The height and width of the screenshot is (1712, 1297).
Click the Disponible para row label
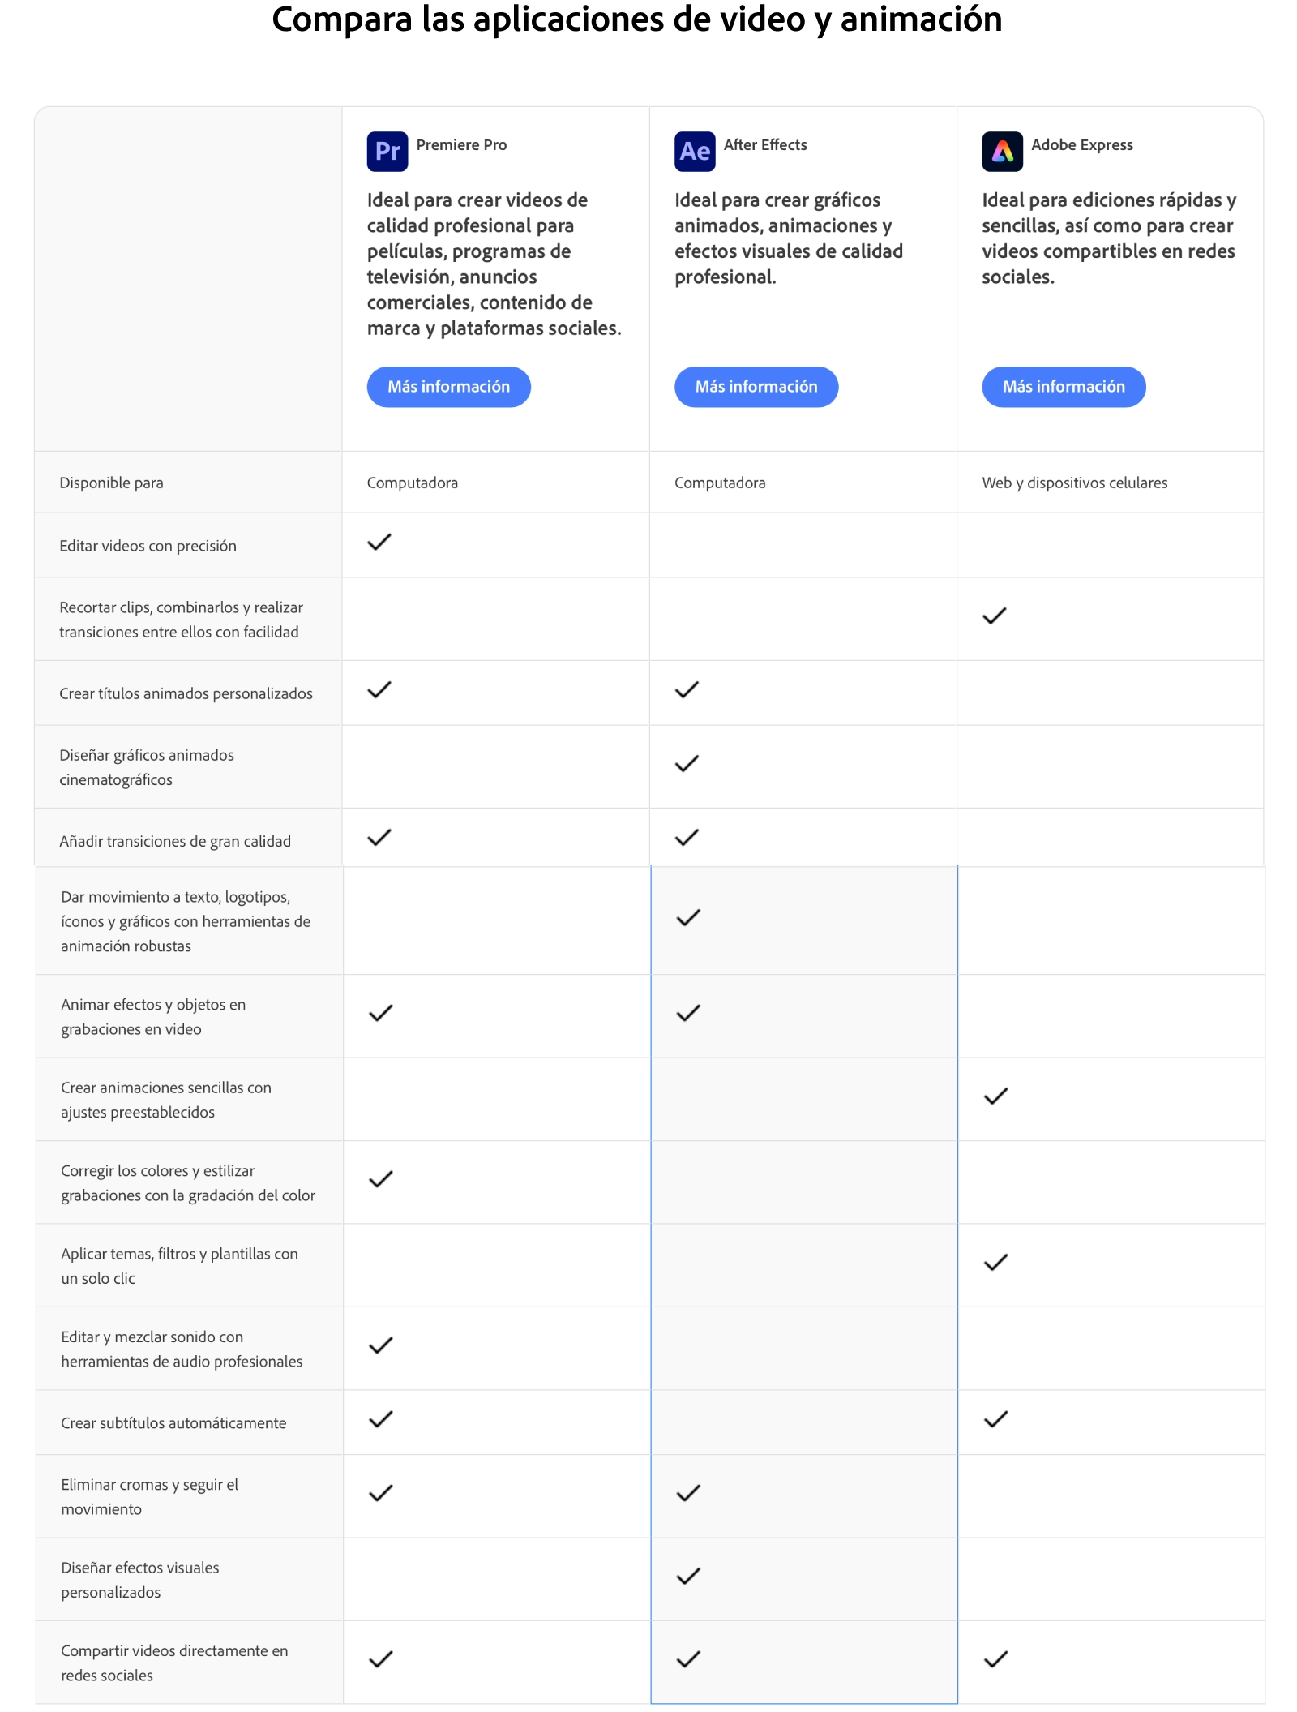point(111,483)
